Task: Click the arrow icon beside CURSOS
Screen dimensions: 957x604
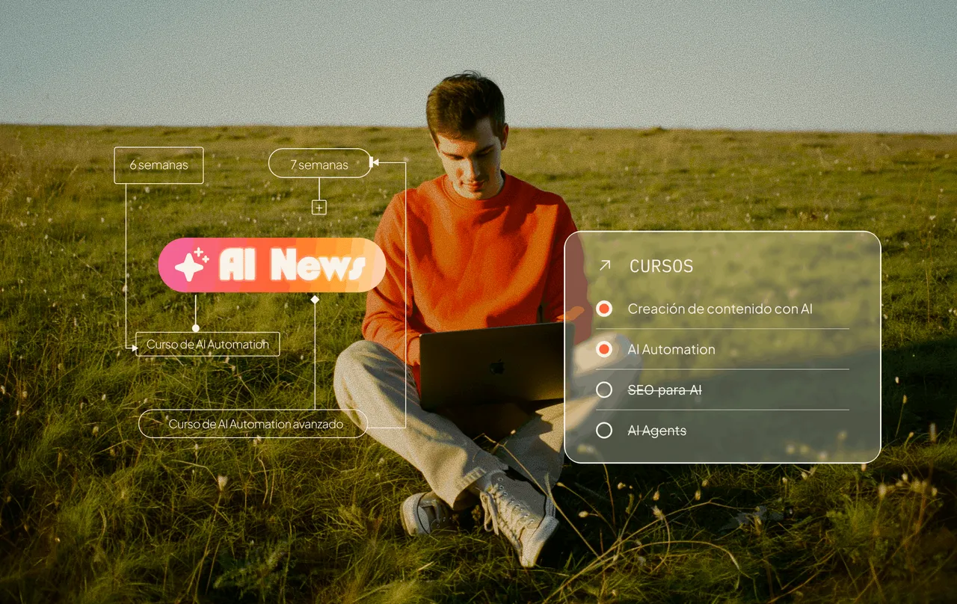Action: pos(606,265)
